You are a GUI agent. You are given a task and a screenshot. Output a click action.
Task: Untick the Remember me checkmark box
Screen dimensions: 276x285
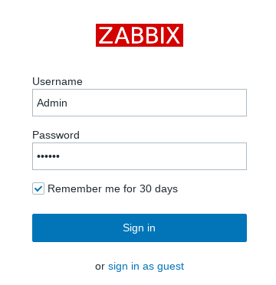[x=38, y=188]
